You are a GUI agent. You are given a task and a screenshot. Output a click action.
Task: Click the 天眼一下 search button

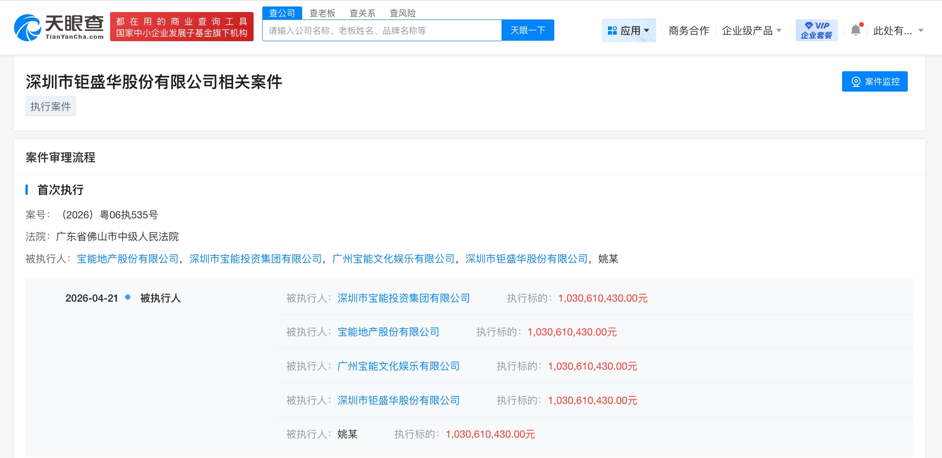(x=528, y=30)
